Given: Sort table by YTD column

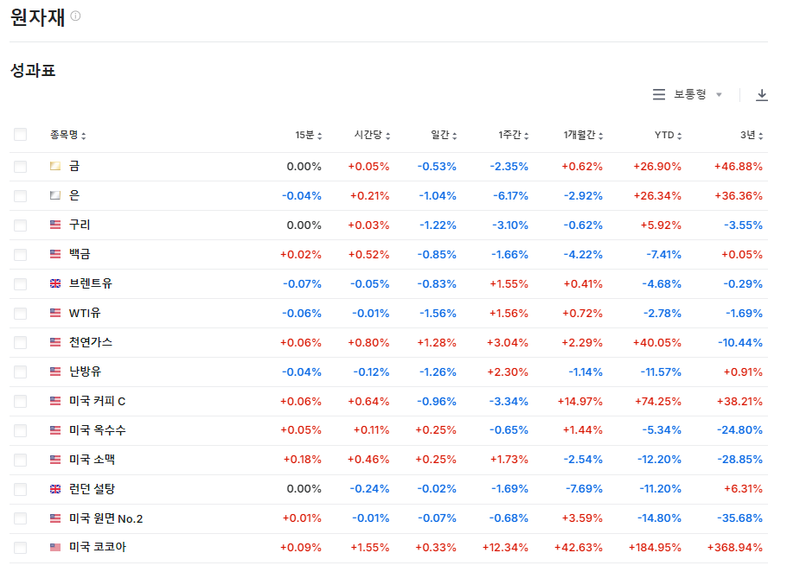Looking at the screenshot, I should (668, 135).
